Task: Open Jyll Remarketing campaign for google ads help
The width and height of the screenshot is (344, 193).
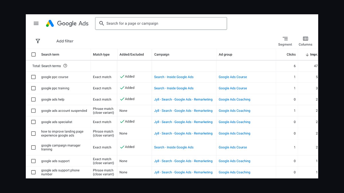Action: point(183,100)
